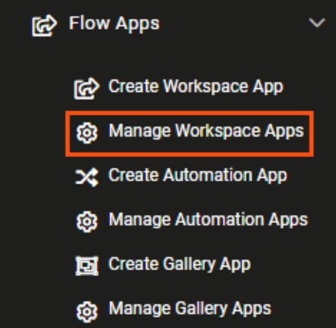This screenshot has width=336, height=328.
Task: Open the Manage Gallery Apps entry
Action: tap(190, 309)
